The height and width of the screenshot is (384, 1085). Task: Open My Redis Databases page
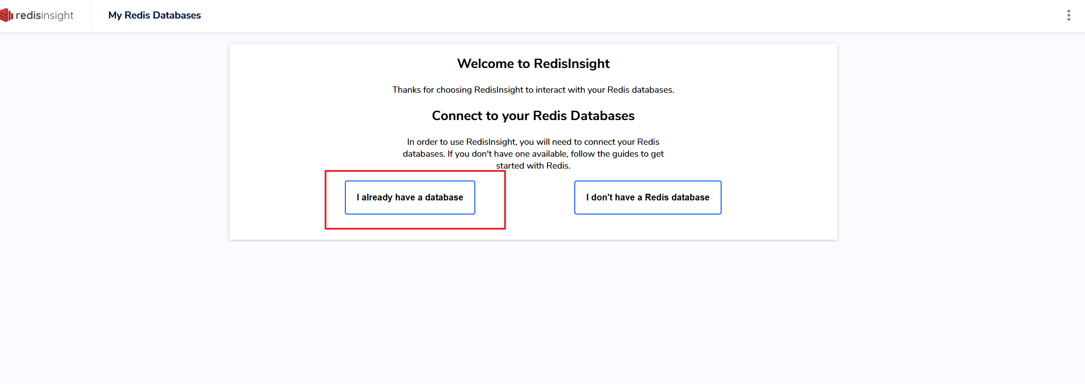154,15
